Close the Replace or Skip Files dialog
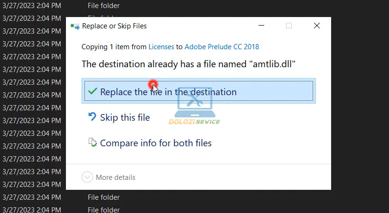Screen dimensions: 389x213 [317, 26]
